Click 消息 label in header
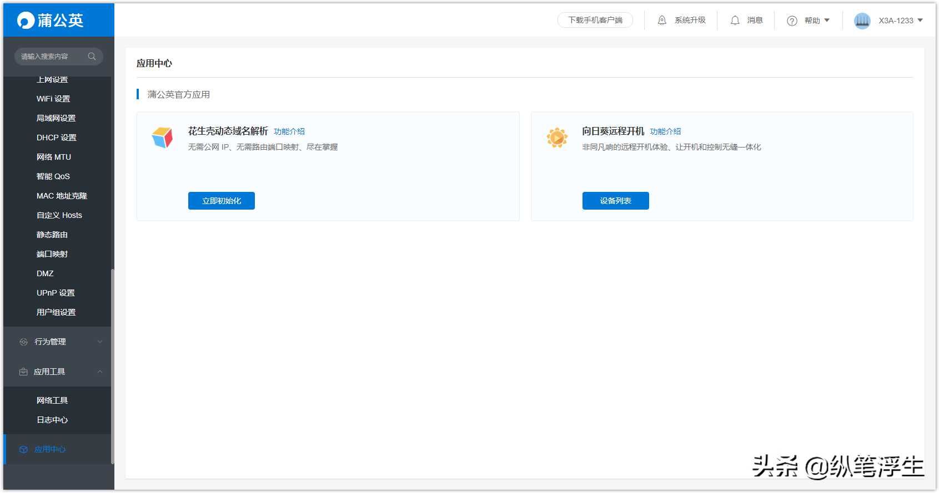Screen dimensions: 939x493 755,20
